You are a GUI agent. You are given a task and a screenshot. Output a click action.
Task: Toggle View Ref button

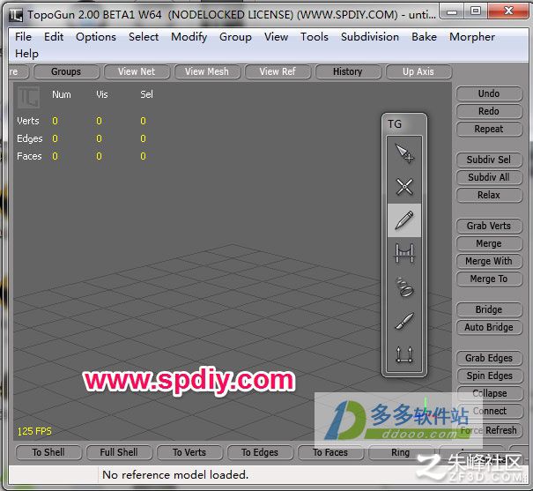(278, 71)
